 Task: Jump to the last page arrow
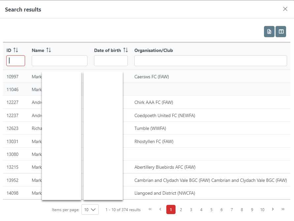coord(283,209)
